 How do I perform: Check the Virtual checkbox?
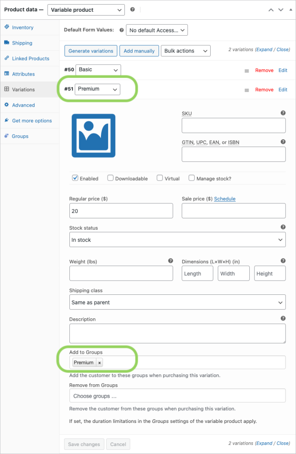tap(160, 178)
